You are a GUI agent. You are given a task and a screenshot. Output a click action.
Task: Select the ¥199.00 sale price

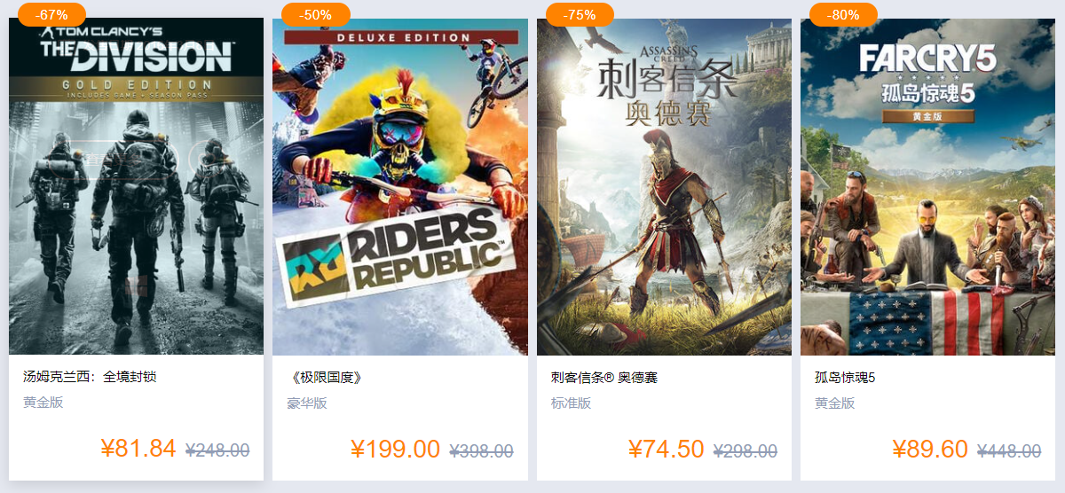coord(395,449)
